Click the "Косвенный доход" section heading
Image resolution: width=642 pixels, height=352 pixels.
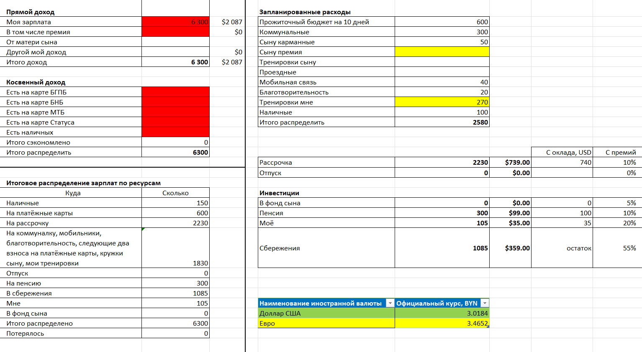pos(36,82)
